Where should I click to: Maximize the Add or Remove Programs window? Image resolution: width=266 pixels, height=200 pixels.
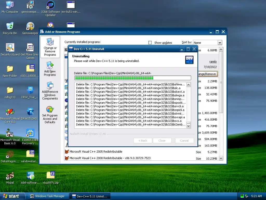point(217,32)
